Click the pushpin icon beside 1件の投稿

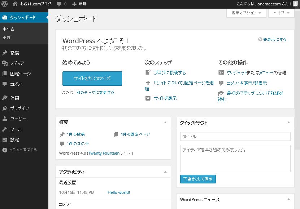coord(62,134)
